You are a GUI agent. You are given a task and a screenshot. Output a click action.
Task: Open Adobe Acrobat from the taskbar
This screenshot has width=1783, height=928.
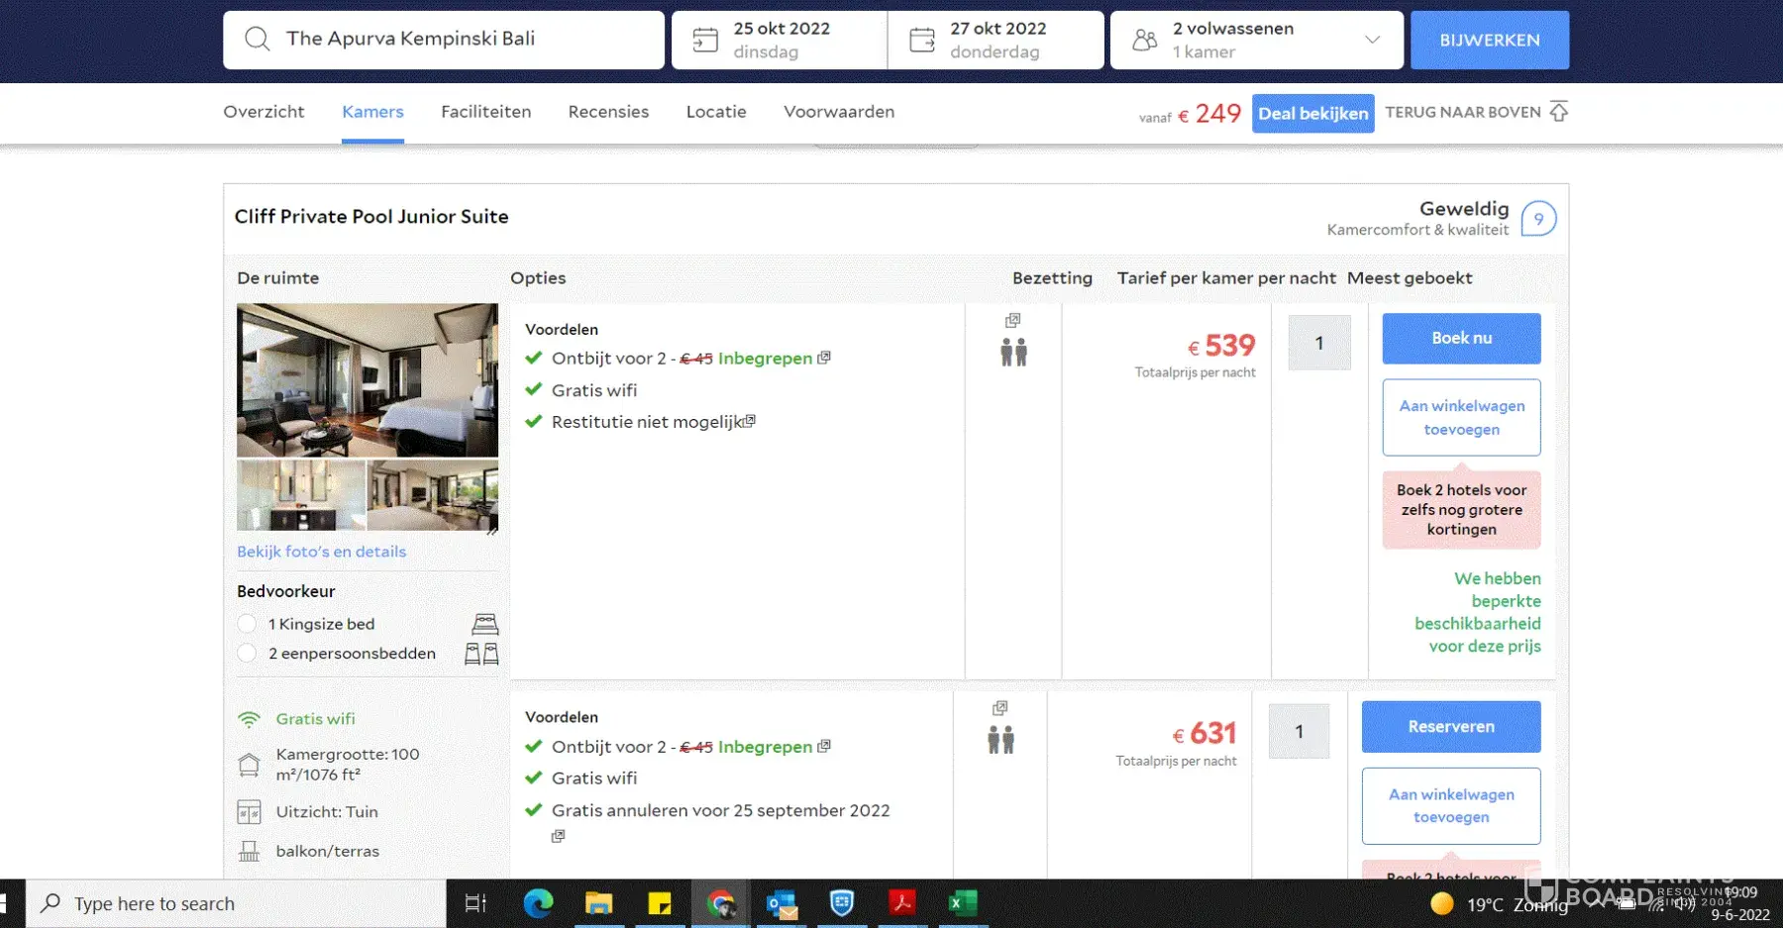pyautogui.click(x=902, y=903)
